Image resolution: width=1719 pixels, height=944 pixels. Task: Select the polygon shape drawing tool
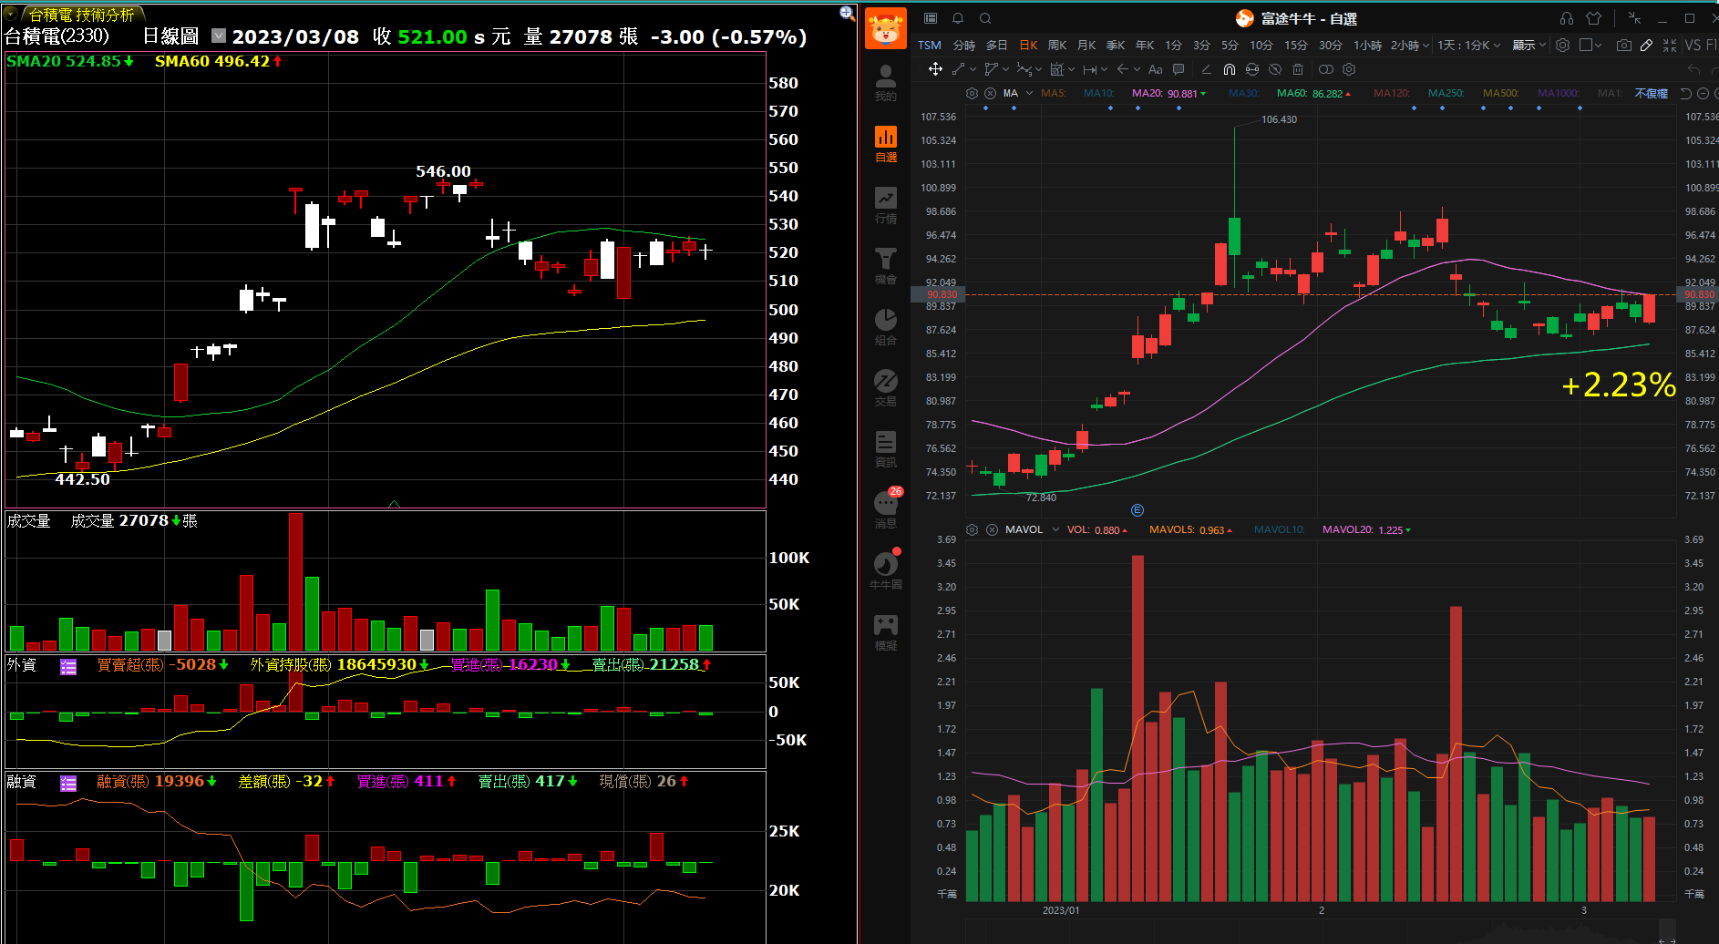pos(991,69)
